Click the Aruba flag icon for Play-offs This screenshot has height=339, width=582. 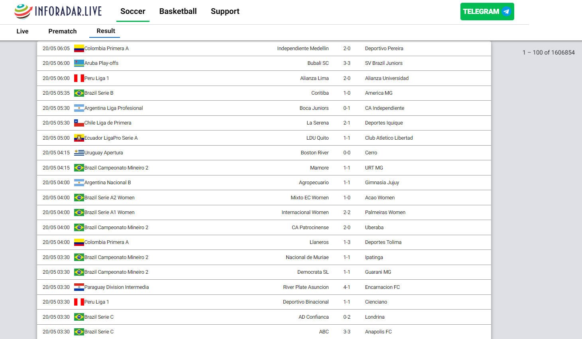tap(79, 63)
